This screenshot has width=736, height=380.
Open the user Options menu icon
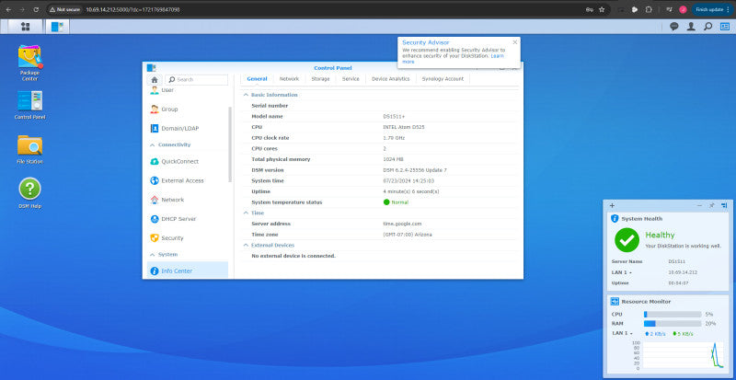(x=691, y=27)
